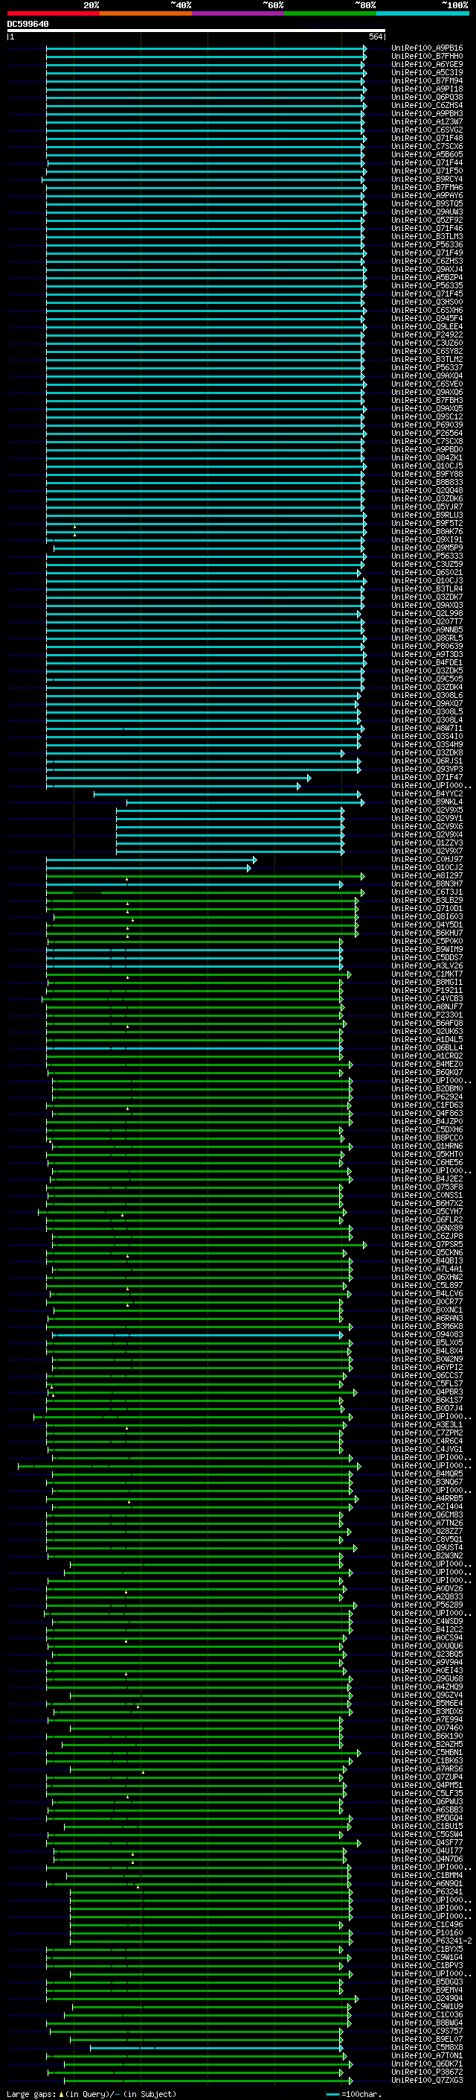Select hit label UniRef100_B9RCY4
This screenshot has height=2100, width=476.
(x=427, y=180)
